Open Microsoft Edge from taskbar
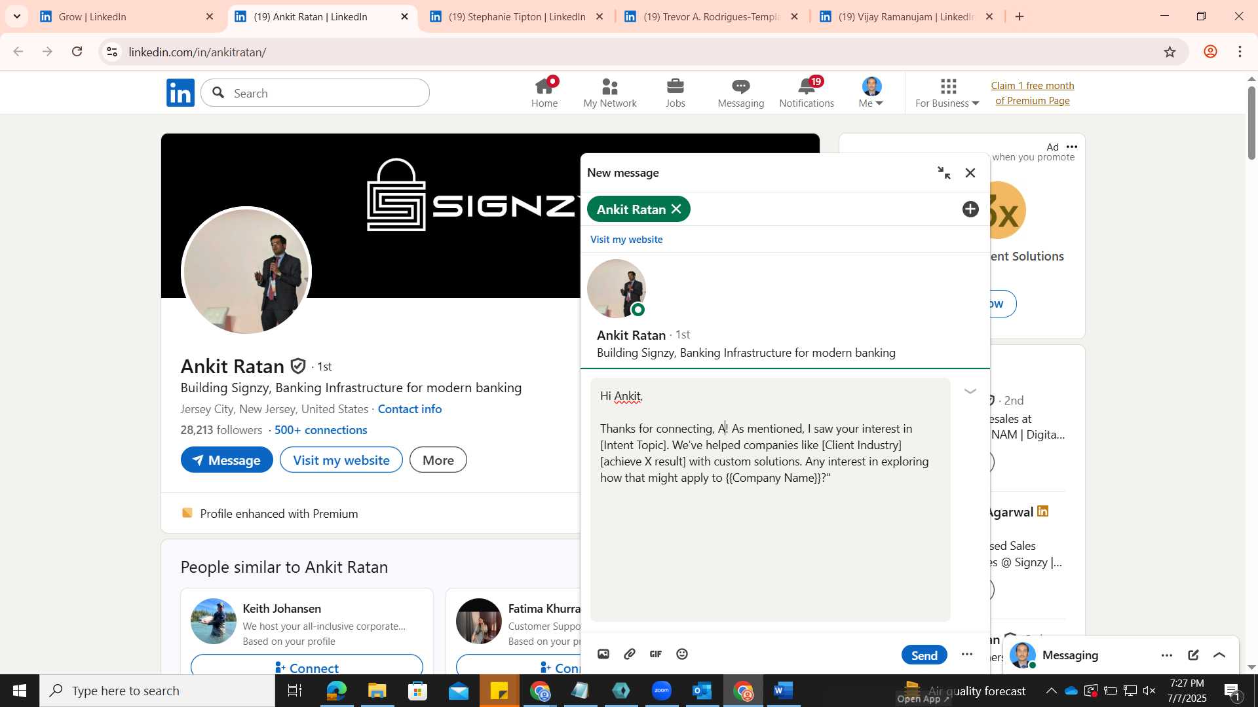This screenshot has width=1258, height=707. 336,691
